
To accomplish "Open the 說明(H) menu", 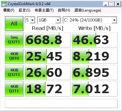I will pos(64,10).
